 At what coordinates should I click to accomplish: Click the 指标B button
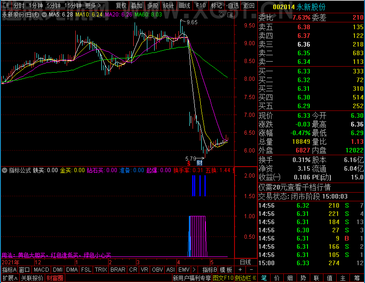point(210,270)
